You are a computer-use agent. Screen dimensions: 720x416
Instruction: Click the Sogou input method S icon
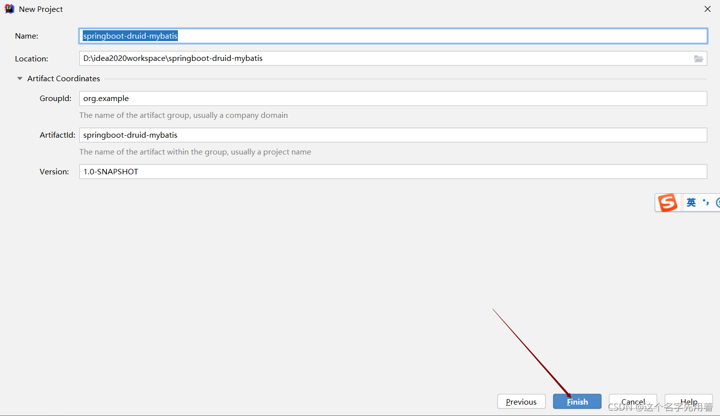click(667, 203)
